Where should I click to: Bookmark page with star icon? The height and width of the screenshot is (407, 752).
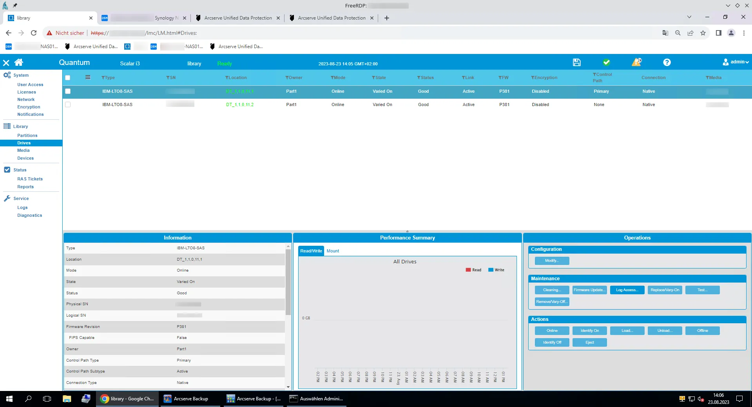(703, 33)
